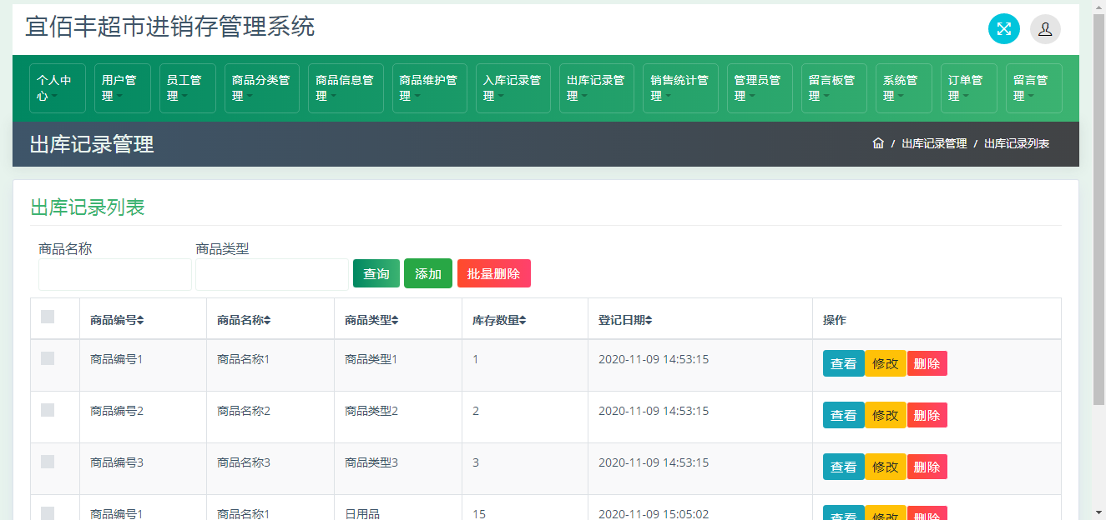This screenshot has height=520, width=1106.
Task: Expand the 个人中心 dropdown menu
Action: point(57,88)
